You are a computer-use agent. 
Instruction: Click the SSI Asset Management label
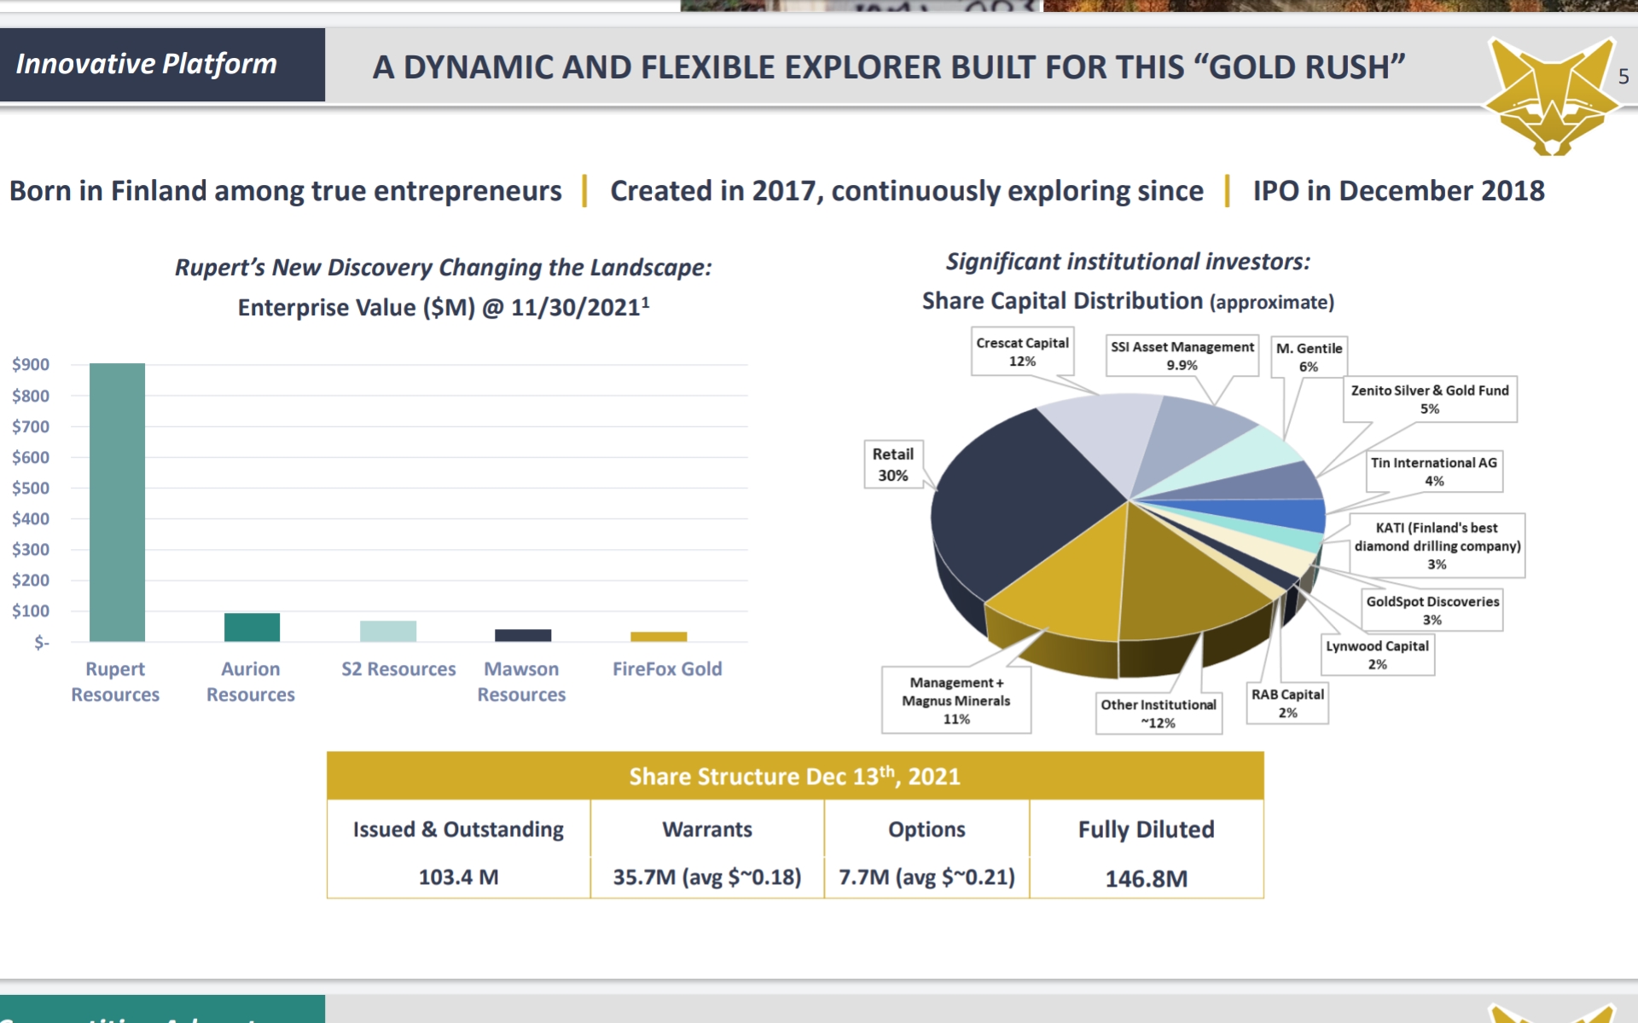pyautogui.click(x=1182, y=355)
